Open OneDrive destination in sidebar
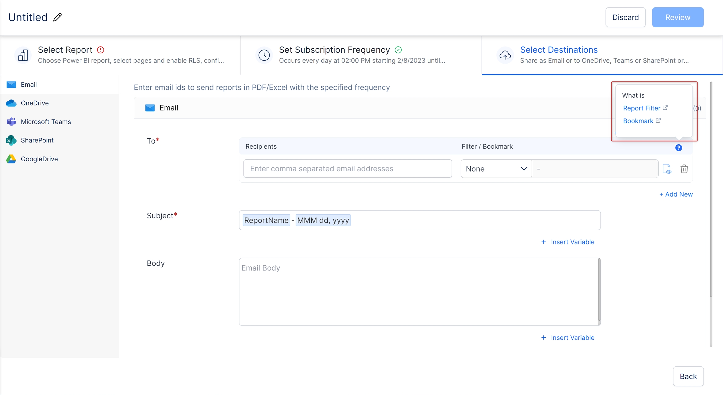Image resolution: width=723 pixels, height=395 pixels. 35,103
